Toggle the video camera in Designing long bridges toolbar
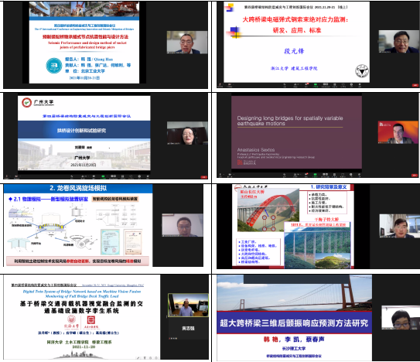The image size is (420, 362). click(x=230, y=175)
